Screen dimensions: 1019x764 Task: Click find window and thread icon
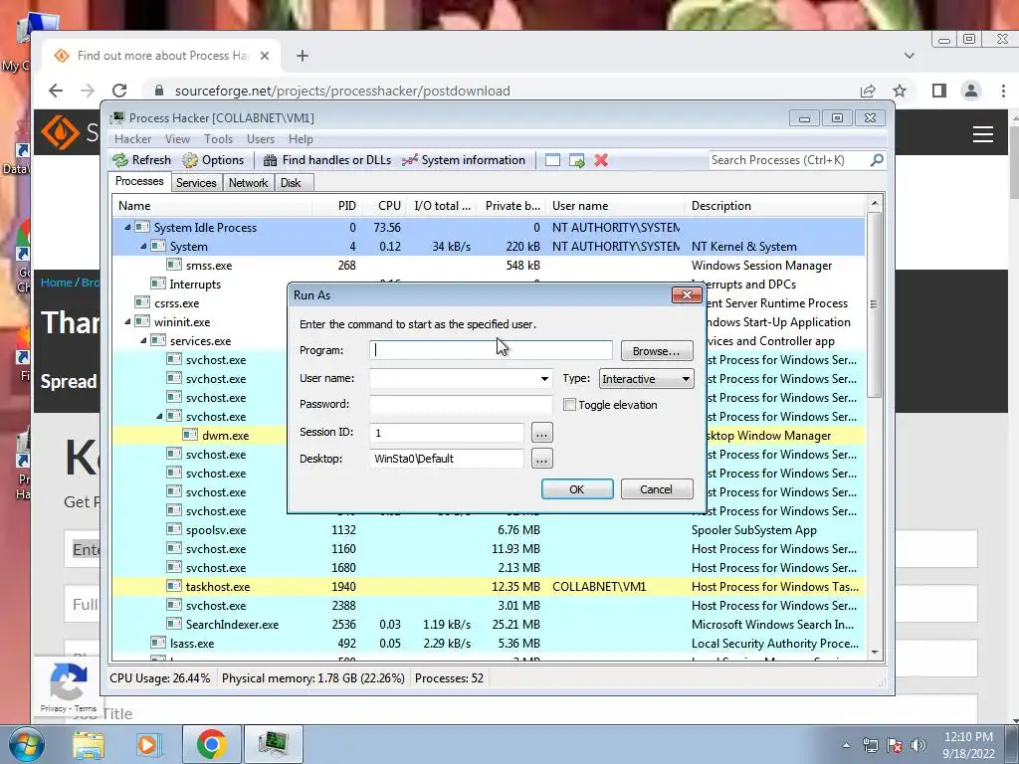576,160
